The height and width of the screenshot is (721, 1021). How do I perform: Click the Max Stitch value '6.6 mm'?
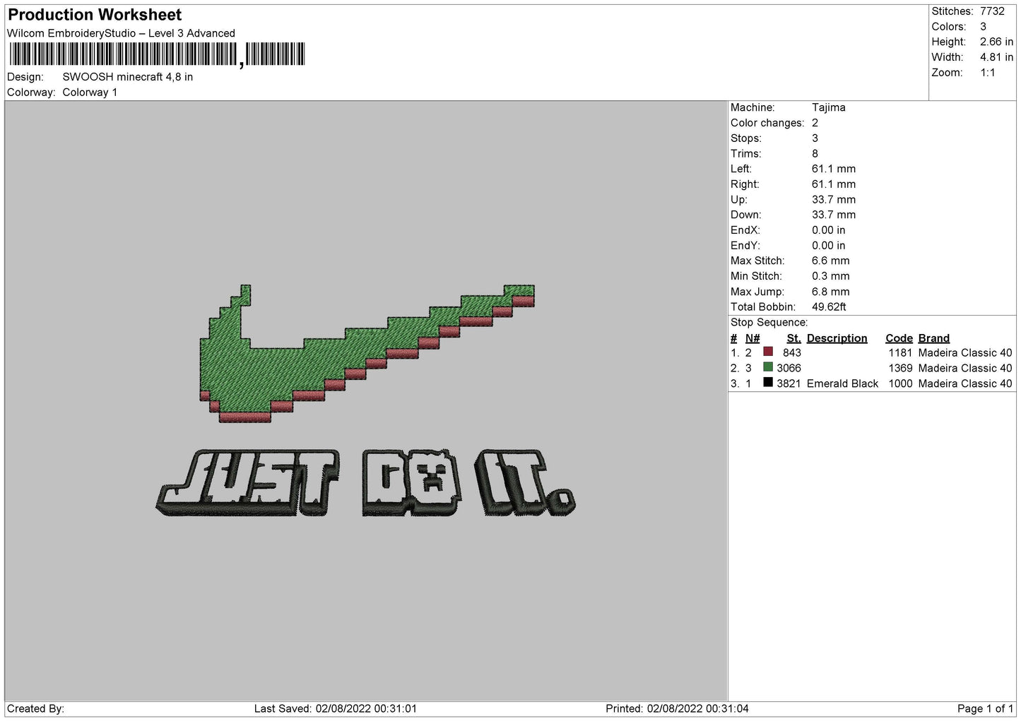(831, 261)
